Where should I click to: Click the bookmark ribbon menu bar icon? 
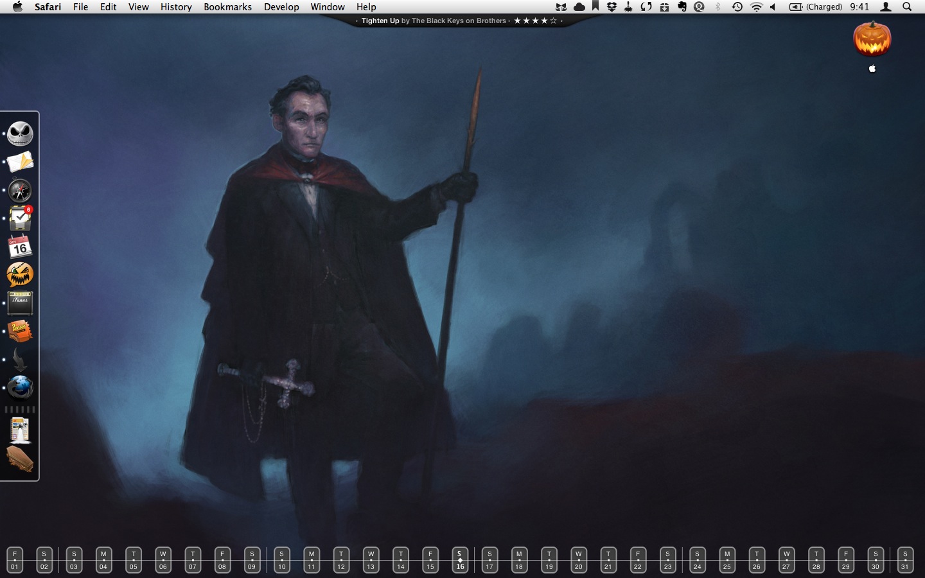[x=595, y=6]
